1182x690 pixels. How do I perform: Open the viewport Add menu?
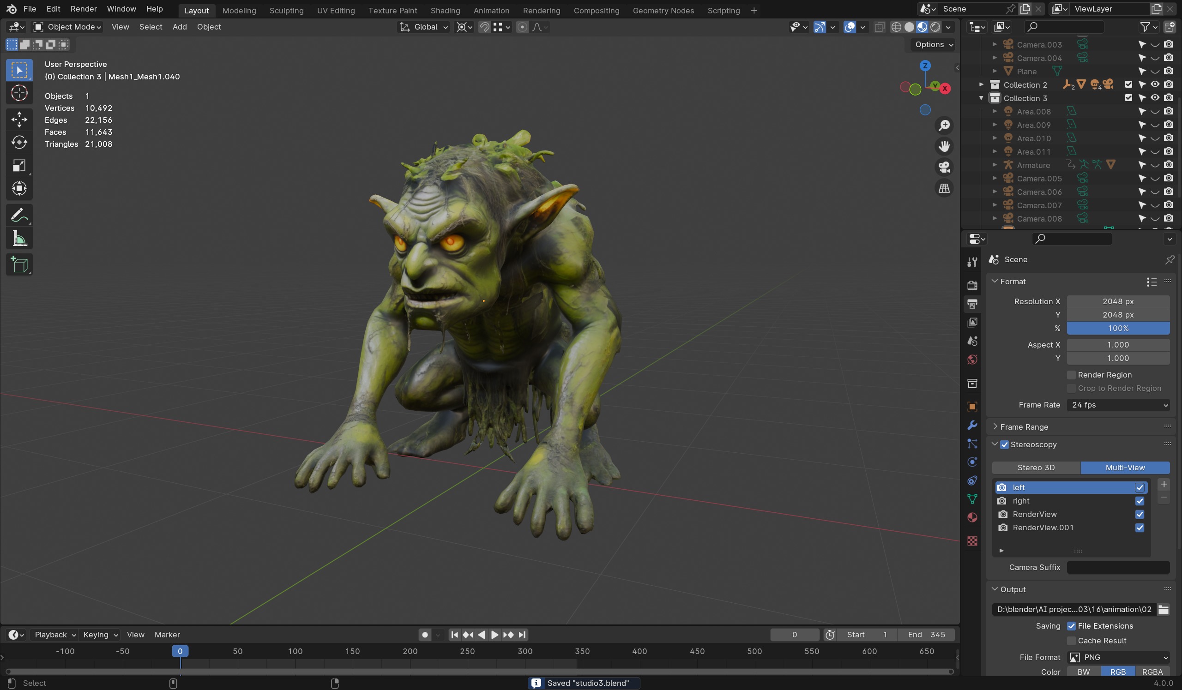pos(180,27)
